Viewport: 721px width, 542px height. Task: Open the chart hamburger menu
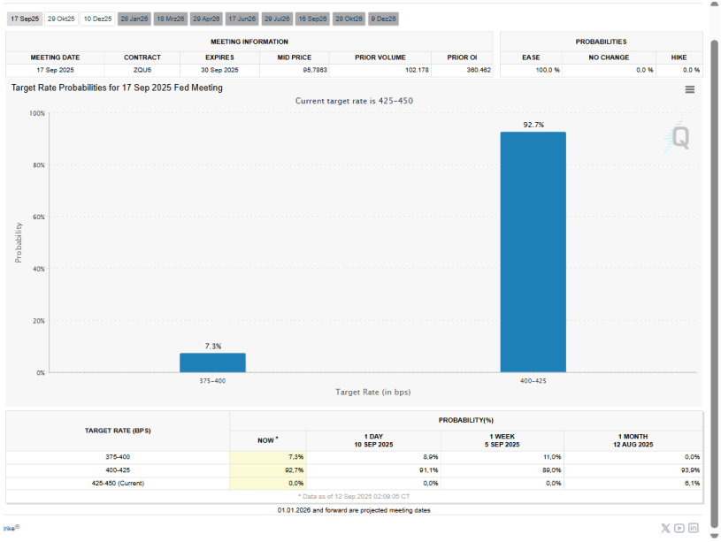point(689,89)
